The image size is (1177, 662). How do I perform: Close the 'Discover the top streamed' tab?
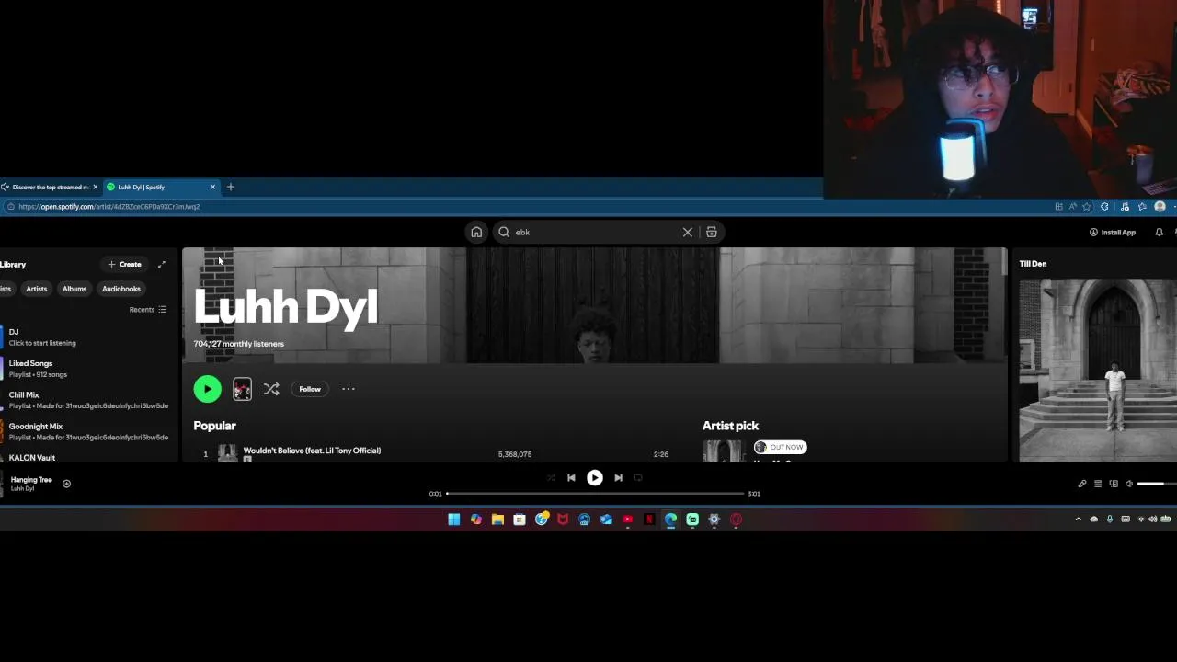pyautogui.click(x=95, y=187)
